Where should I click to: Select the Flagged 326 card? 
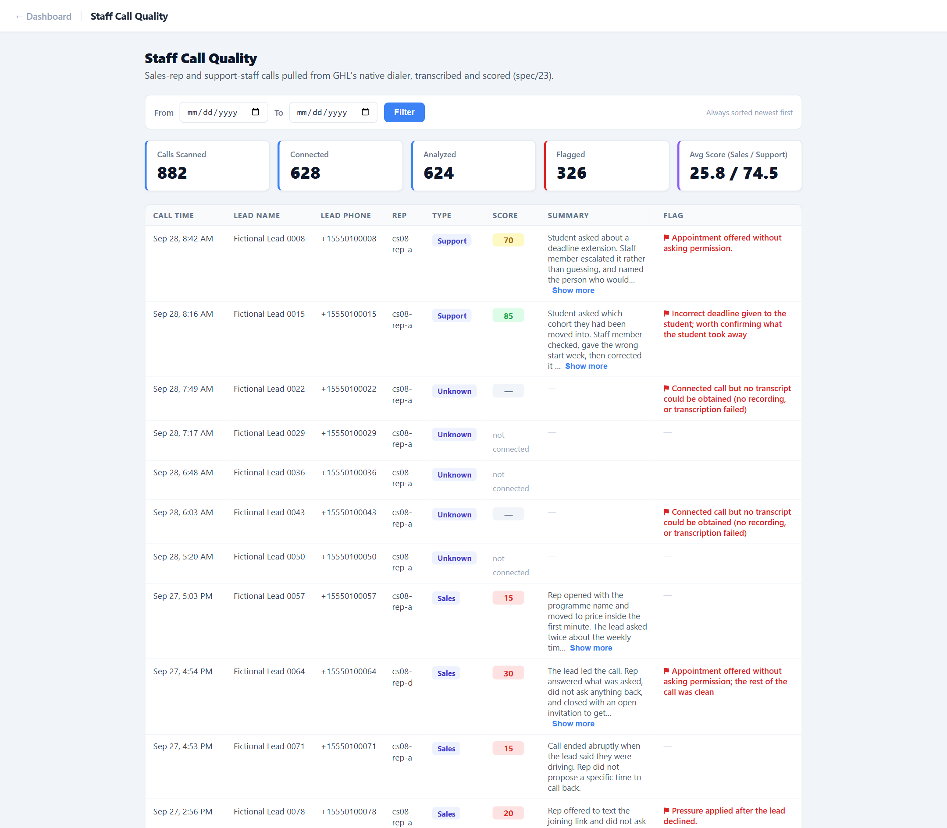(x=607, y=166)
